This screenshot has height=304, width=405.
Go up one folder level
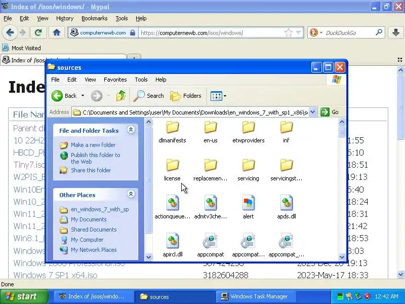(x=120, y=96)
